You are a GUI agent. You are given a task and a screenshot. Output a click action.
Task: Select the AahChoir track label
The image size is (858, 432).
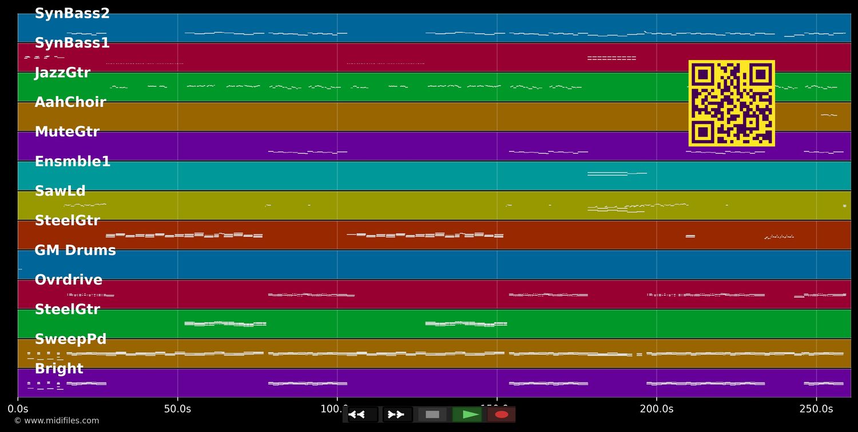[x=70, y=103]
